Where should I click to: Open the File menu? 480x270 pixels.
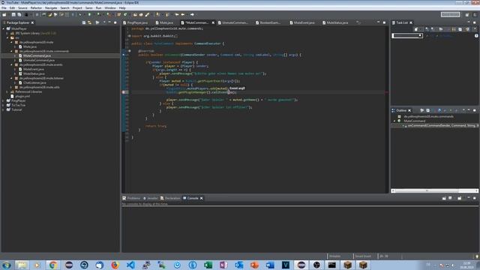pos(4,8)
